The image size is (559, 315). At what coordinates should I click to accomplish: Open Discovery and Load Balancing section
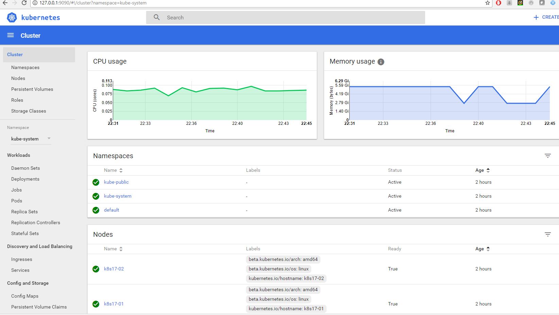coord(40,246)
